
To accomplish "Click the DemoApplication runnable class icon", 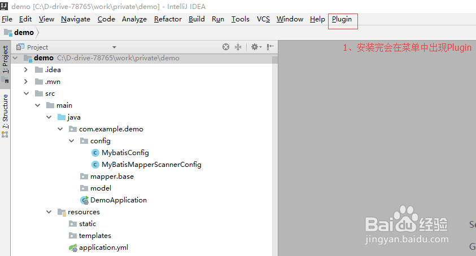I will coord(84,200).
